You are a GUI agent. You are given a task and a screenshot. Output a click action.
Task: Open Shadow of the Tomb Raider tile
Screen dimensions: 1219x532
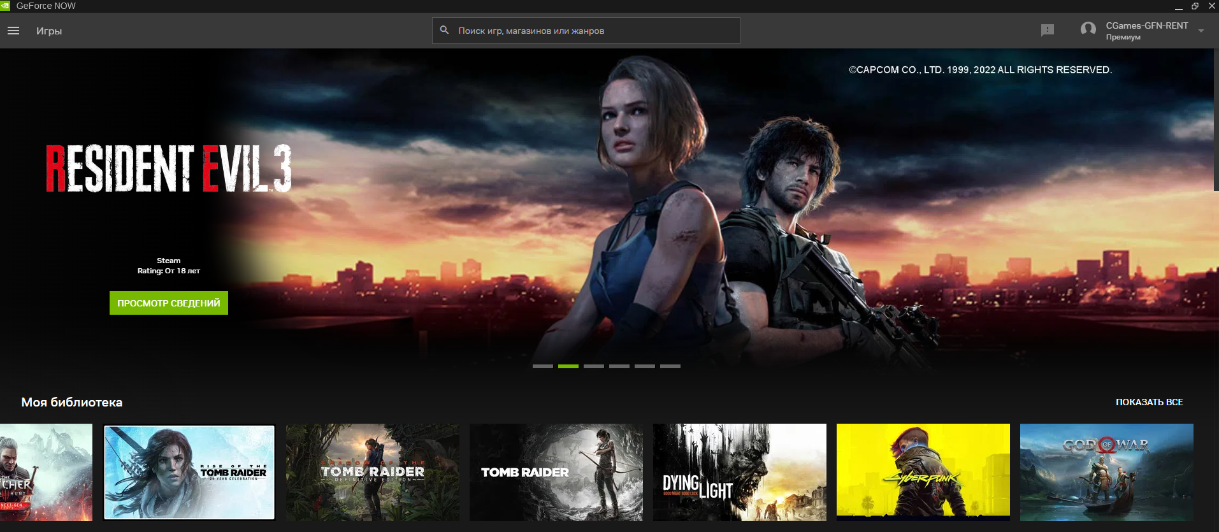[373, 472]
